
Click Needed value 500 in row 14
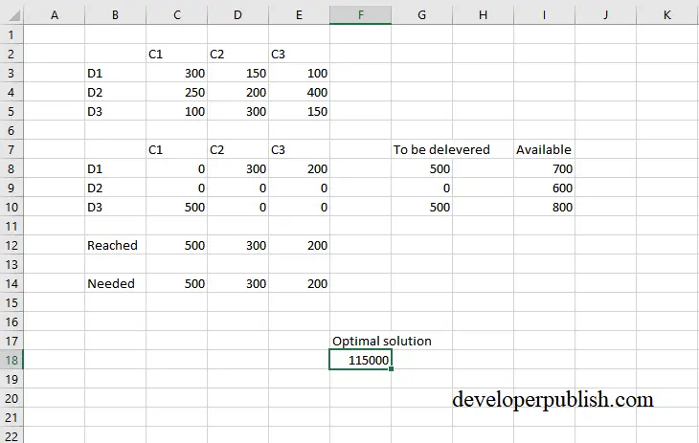coord(194,284)
